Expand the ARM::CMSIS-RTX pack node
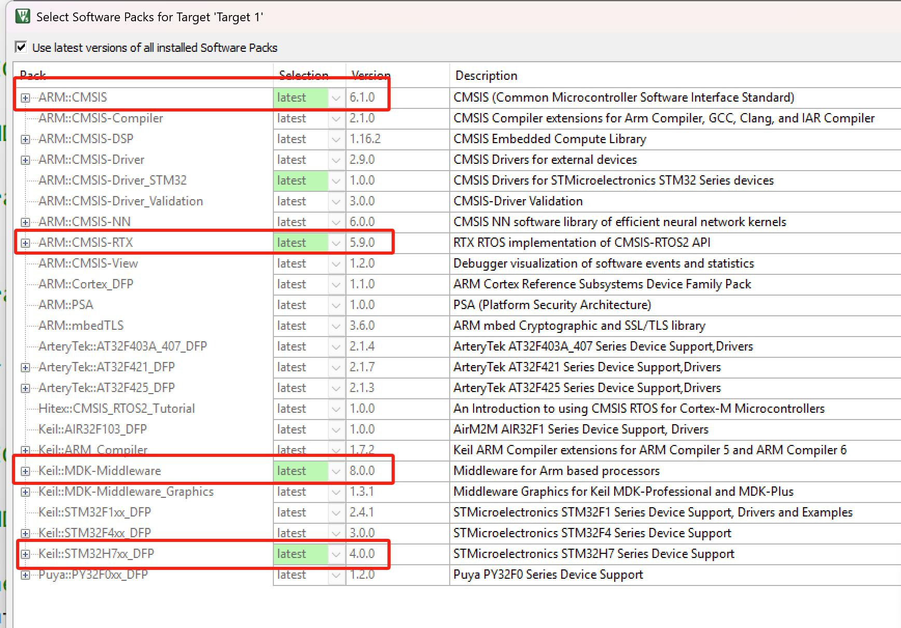Image resolution: width=901 pixels, height=628 pixels. [x=25, y=243]
